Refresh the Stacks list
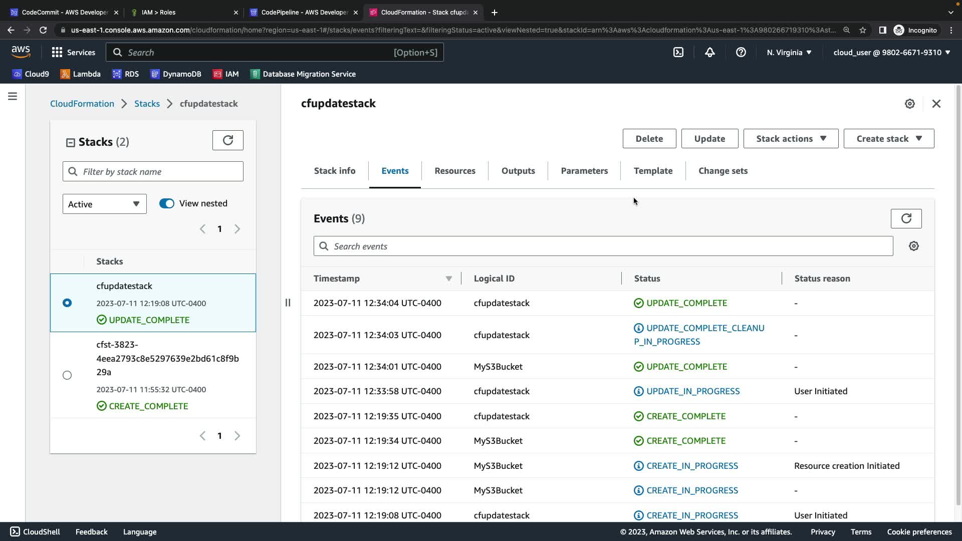The height and width of the screenshot is (541, 962). pos(228,140)
